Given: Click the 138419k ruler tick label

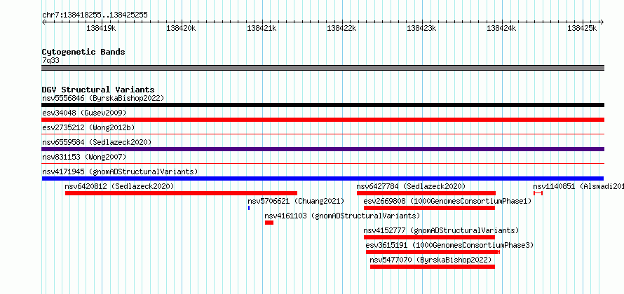Looking at the screenshot, I should coord(101,28).
